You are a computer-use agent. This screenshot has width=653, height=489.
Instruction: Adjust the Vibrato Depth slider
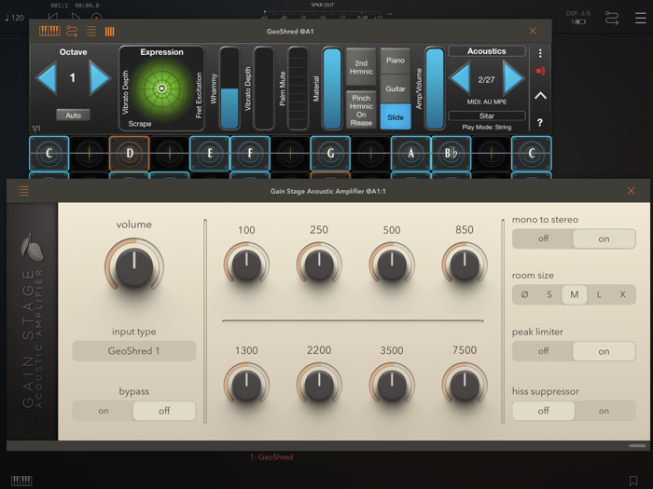pos(264,88)
